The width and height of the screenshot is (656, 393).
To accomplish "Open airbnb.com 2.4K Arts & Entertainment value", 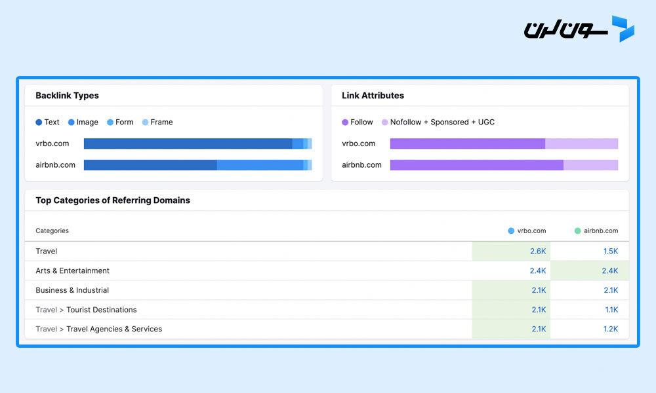I will pos(609,271).
